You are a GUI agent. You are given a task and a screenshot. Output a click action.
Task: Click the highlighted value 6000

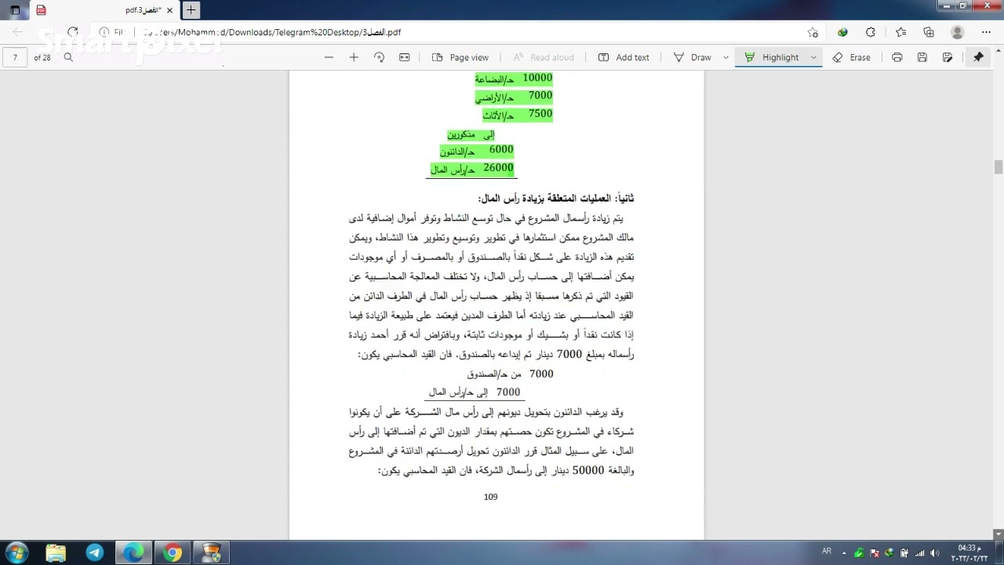click(x=501, y=150)
